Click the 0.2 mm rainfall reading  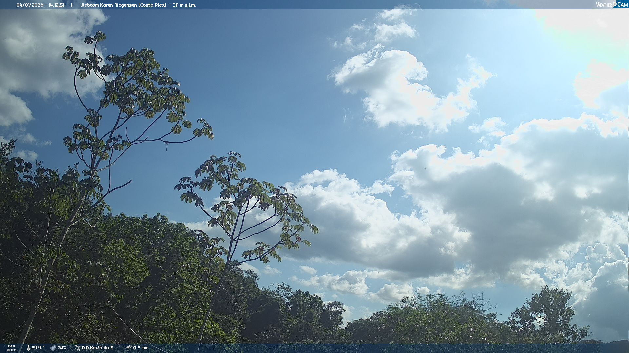point(141,348)
